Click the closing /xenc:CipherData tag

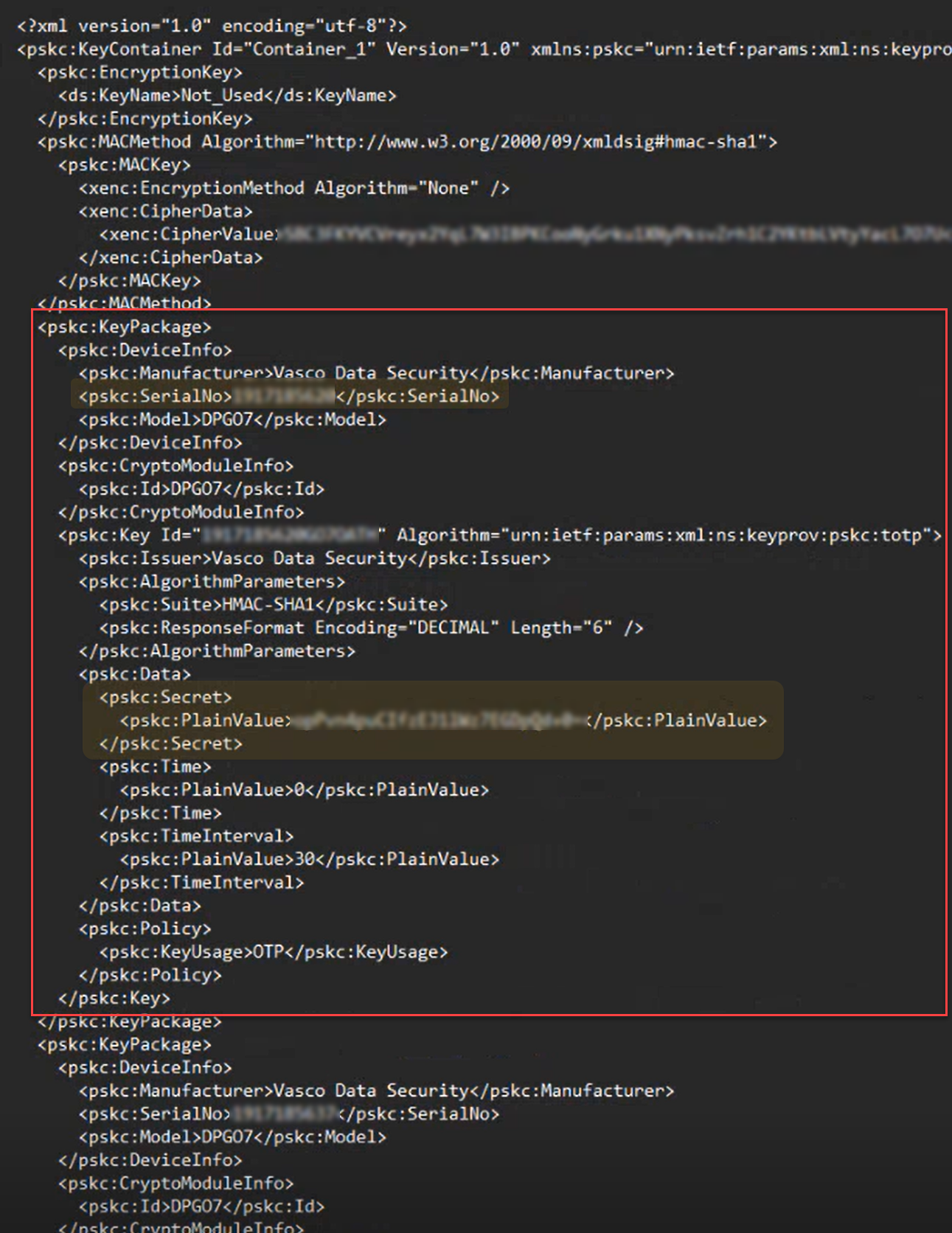coord(171,257)
